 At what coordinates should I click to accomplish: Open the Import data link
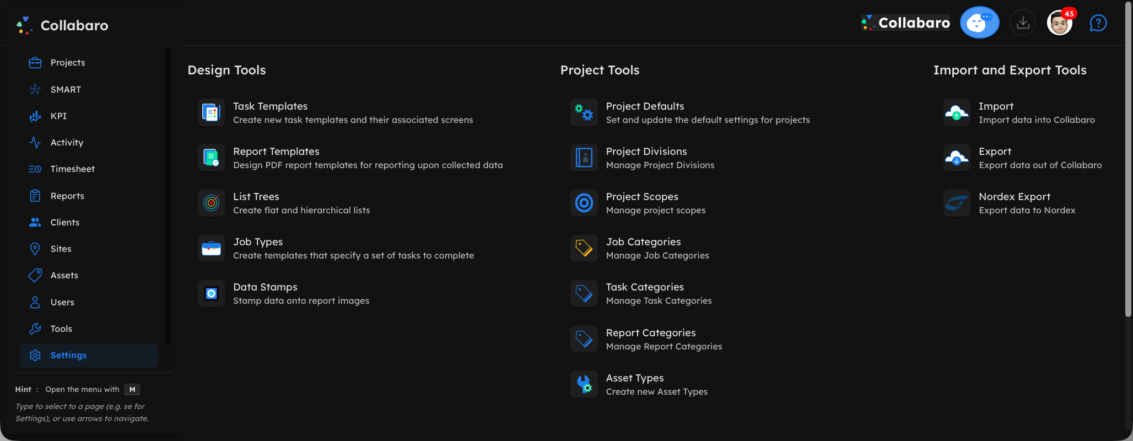click(996, 106)
